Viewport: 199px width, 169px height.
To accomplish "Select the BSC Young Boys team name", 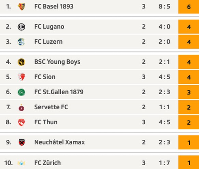I will 57,62.
